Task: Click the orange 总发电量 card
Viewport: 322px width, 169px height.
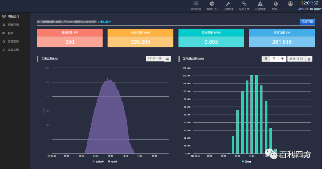Action: [140, 38]
